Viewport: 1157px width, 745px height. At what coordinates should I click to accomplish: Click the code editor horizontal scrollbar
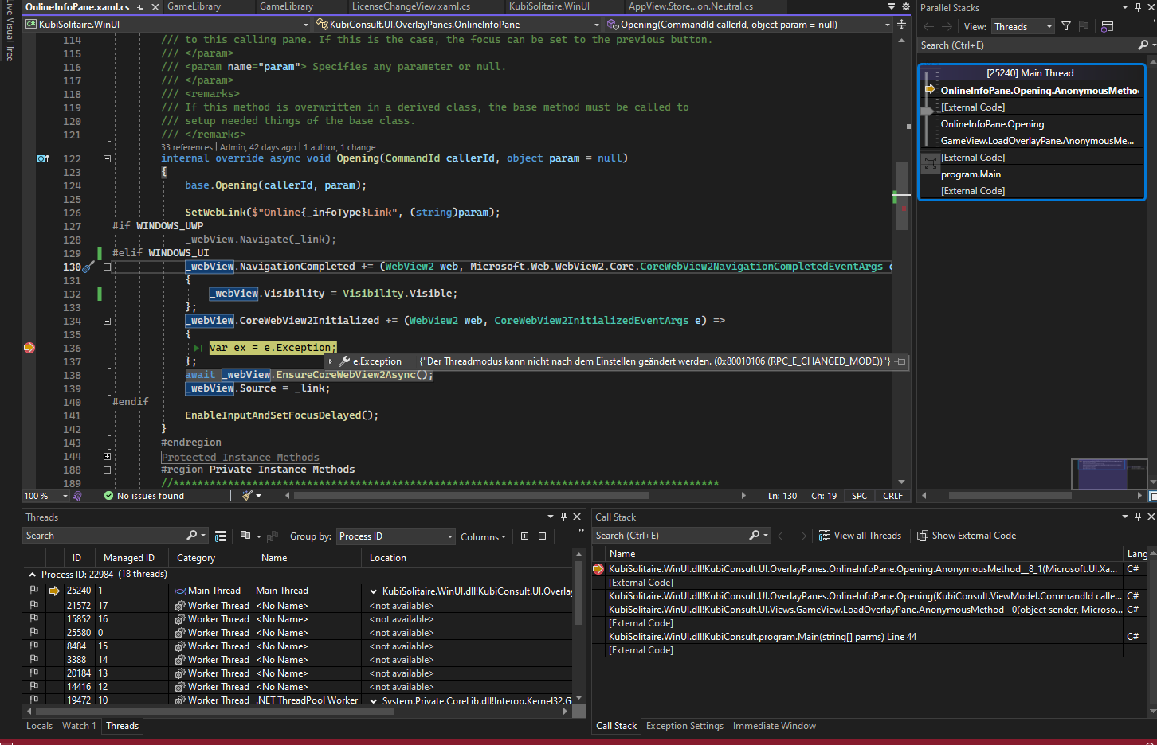point(472,496)
